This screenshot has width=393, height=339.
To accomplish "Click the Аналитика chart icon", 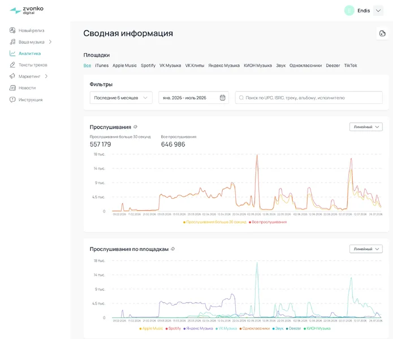I will pos(12,53).
